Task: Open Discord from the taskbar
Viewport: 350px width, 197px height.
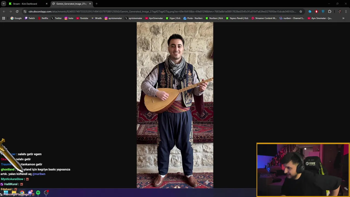Action: (30, 193)
